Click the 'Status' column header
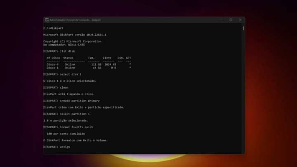This screenshot has width=297, height=167. click(x=68, y=58)
